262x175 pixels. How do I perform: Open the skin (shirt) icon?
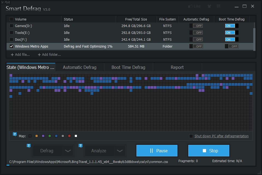(209, 6)
